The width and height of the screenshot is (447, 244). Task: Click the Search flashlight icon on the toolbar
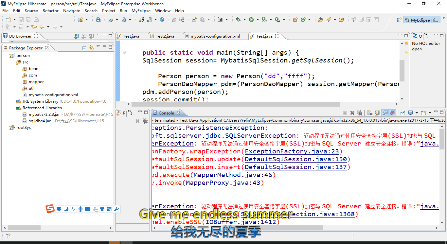328,20
